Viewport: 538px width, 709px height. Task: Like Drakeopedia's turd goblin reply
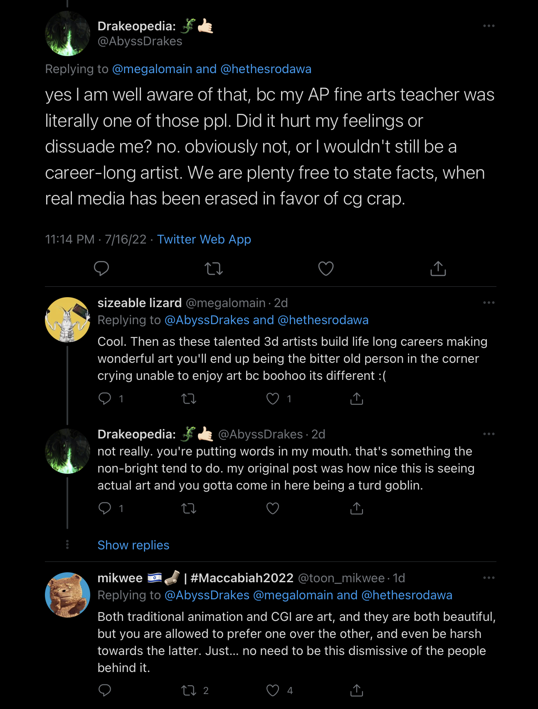pyautogui.click(x=273, y=508)
